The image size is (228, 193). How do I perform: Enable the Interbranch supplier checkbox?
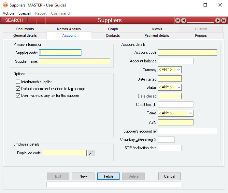pyautogui.click(x=18, y=82)
